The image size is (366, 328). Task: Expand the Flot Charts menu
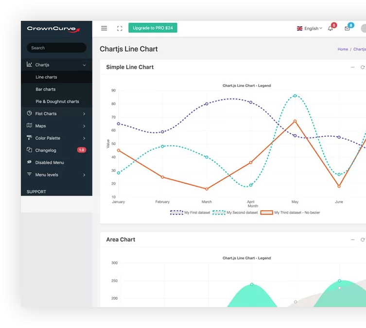click(x=56, y=114)
